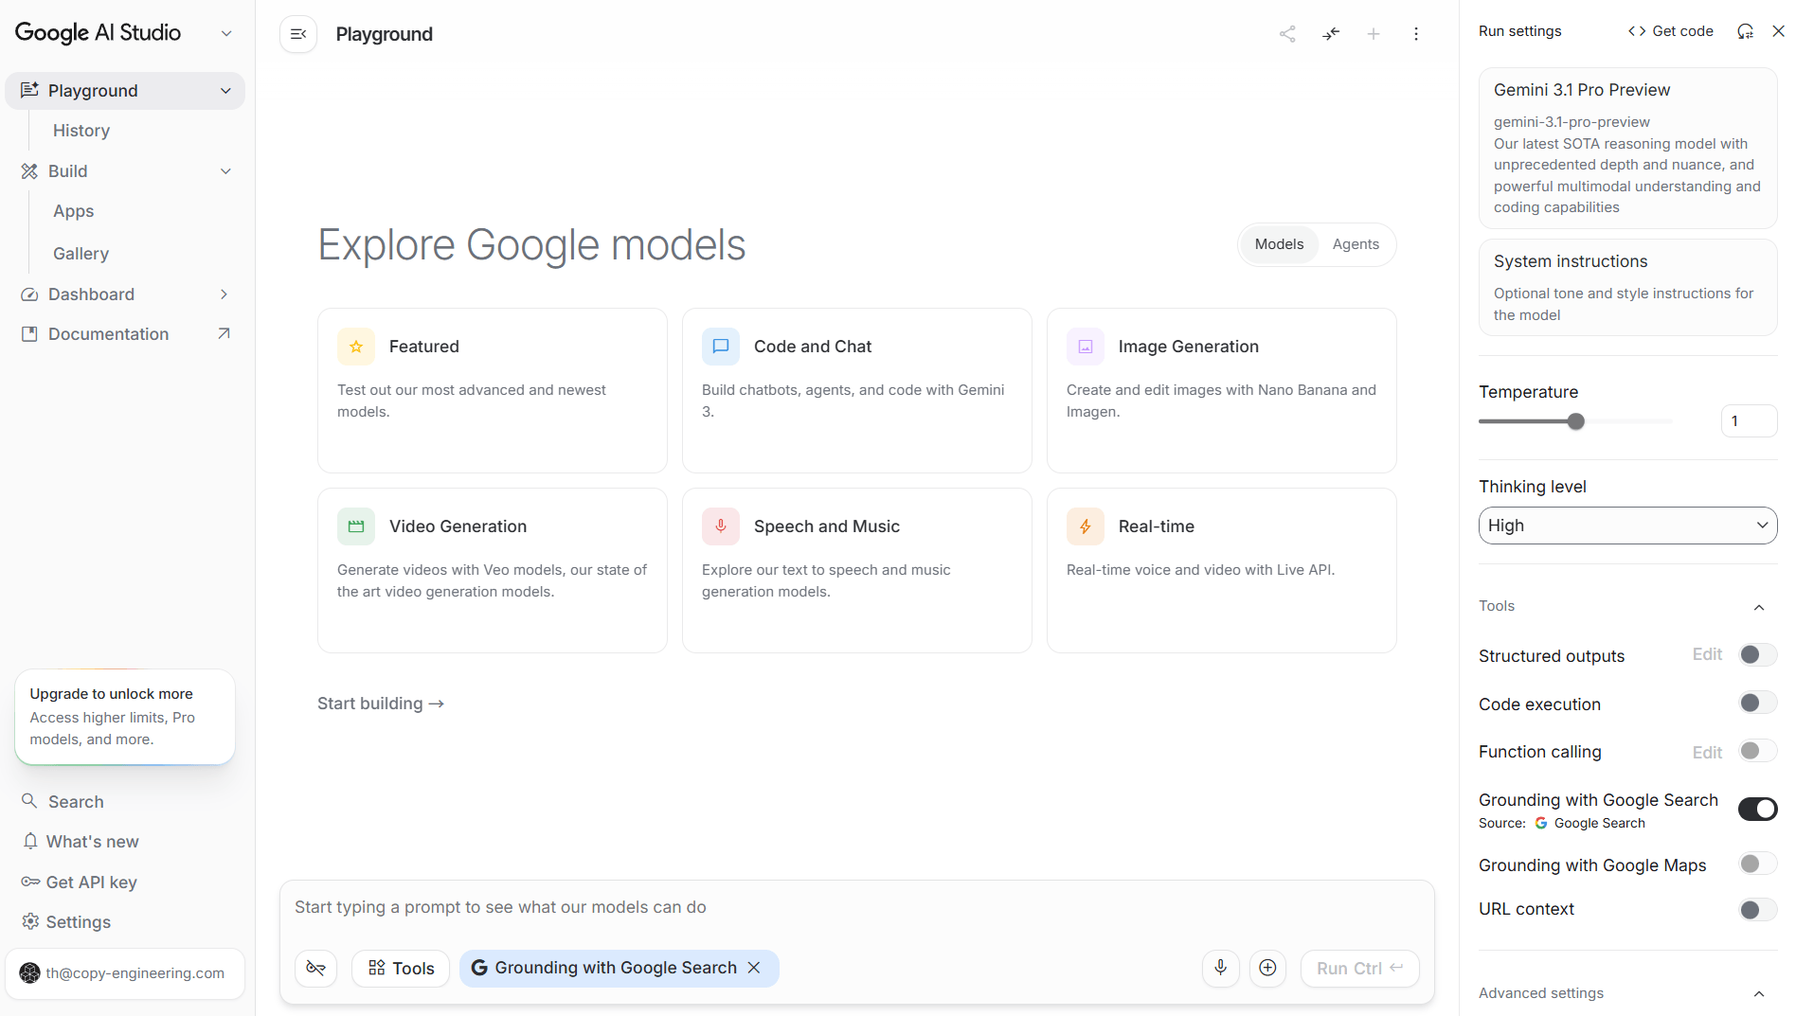Collapse the sidebar with the panel toggle icon
The image size is (1796, 1016).
coord(298,34)
